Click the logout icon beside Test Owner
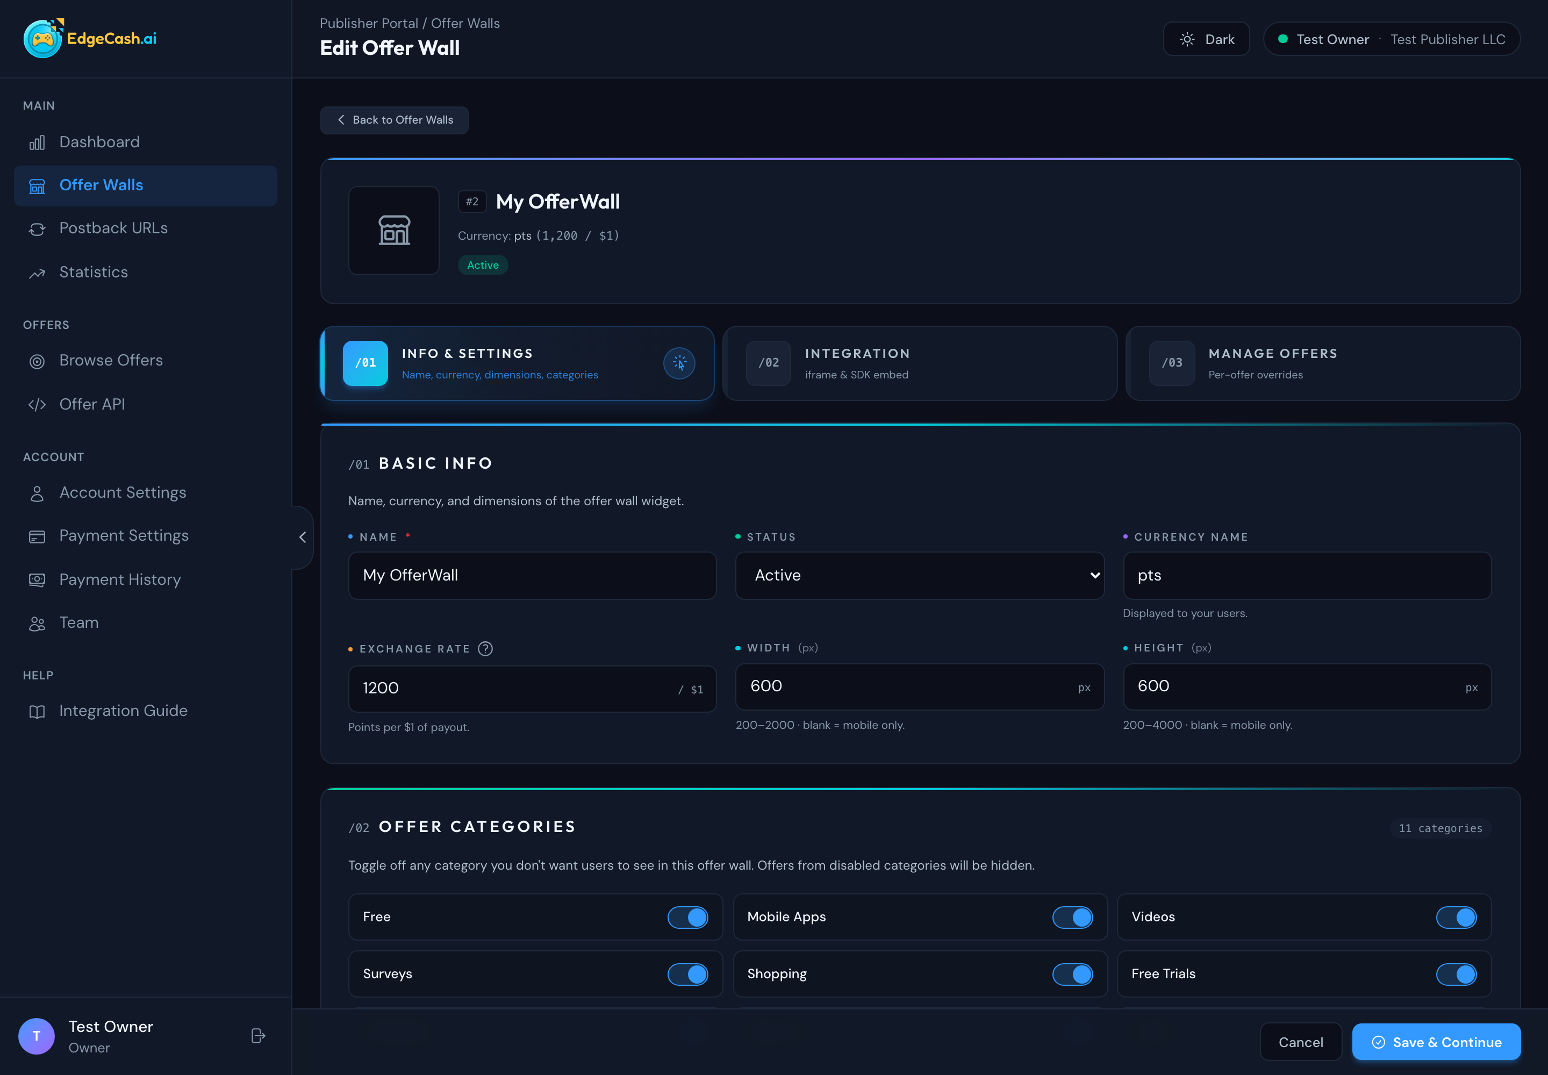The height and width of the screenshot is (1075, 1548). point(258,1036)
